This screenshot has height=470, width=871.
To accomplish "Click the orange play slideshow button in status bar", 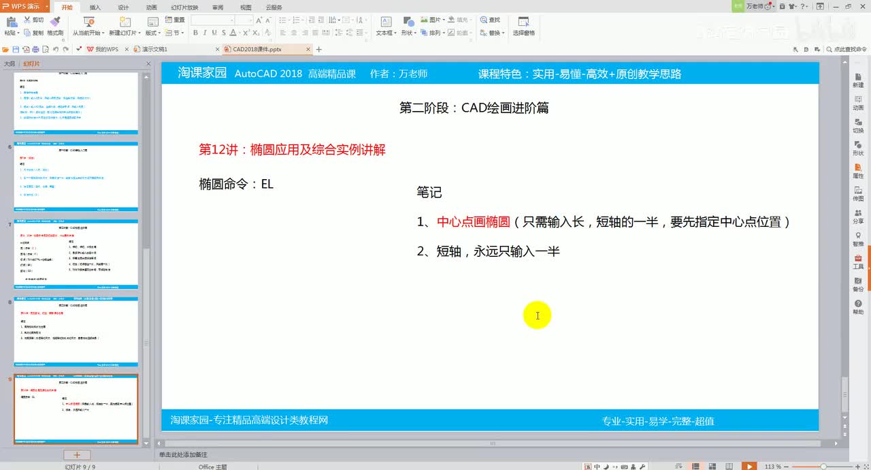I will point(749,466).
